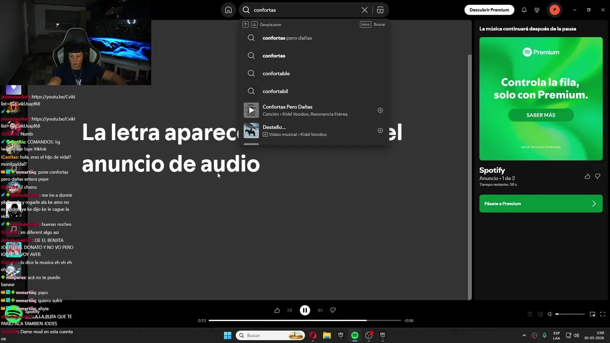Open the profile avatar 'P' menu
The height and width of the screenshot is (343, 610).
[x=554, y=10]
